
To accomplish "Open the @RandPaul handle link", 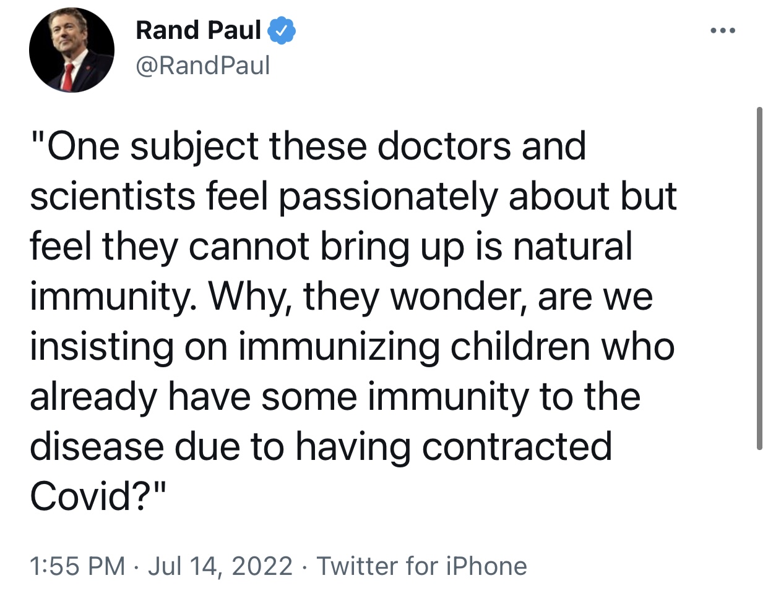I will tap(202, 66).
